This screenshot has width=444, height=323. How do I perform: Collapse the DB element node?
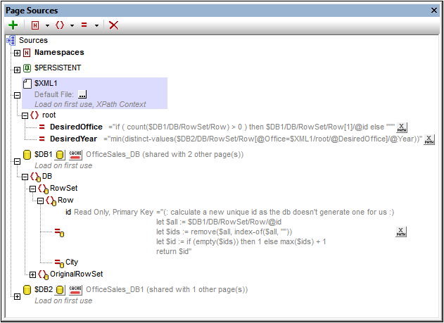25,177
